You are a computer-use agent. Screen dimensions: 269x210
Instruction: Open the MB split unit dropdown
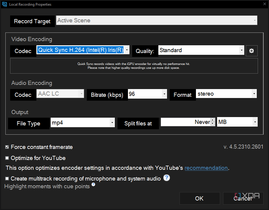click(x=237, y=122)
